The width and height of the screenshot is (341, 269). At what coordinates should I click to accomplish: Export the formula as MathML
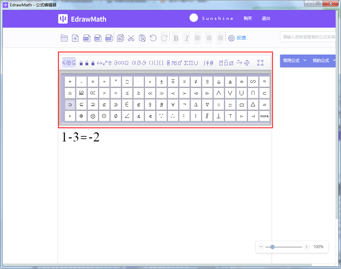[98, 38]
